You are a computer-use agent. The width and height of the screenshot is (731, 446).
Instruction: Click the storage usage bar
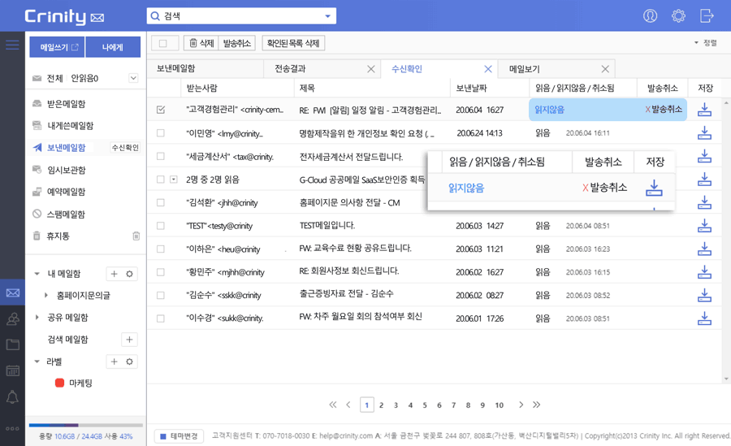point(86,425)
